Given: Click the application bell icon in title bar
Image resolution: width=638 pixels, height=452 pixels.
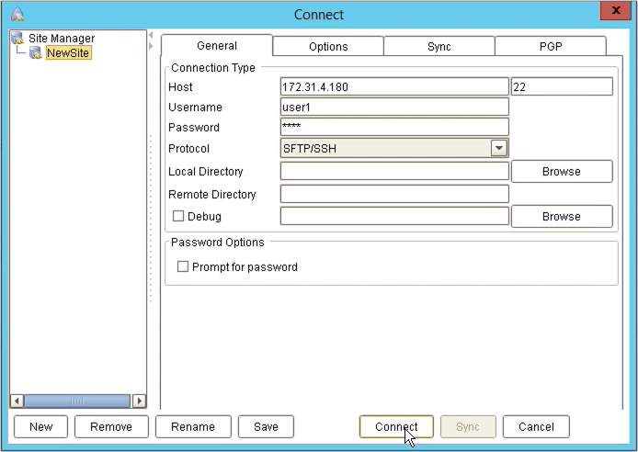Looking at the screenshot, I should 17,14.
